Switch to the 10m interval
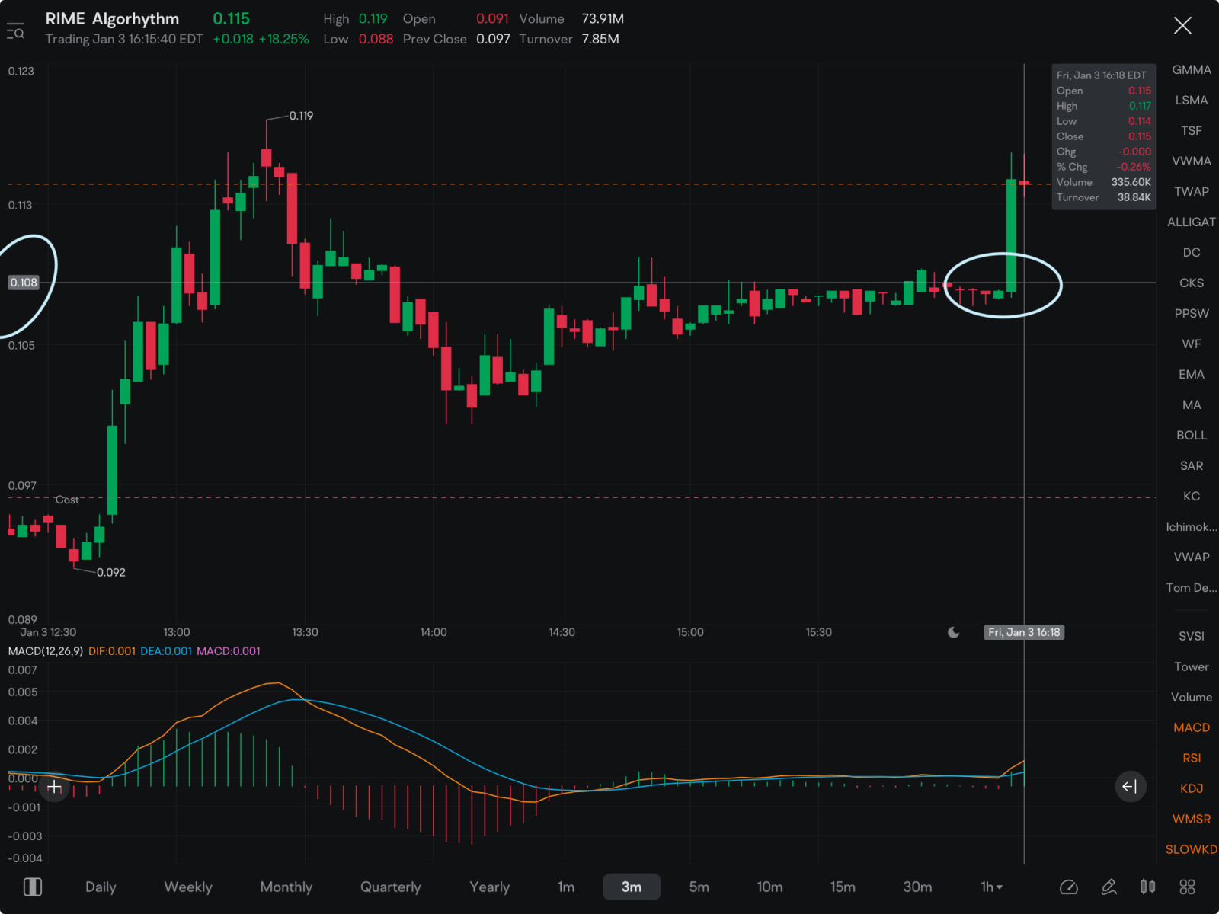Screen dimensions: 1219x914 pos(770,887)
